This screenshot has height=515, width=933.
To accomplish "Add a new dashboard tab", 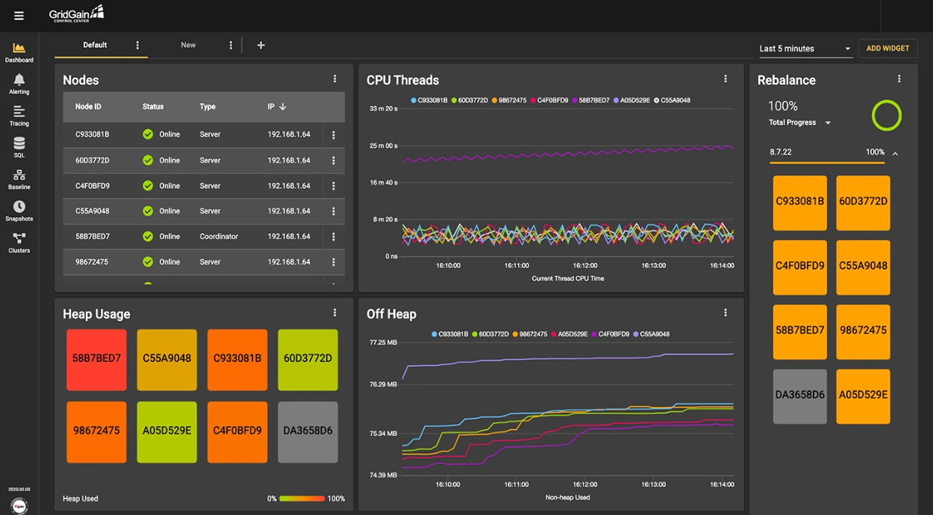I will pyautogui.click(x=260, y=46).
